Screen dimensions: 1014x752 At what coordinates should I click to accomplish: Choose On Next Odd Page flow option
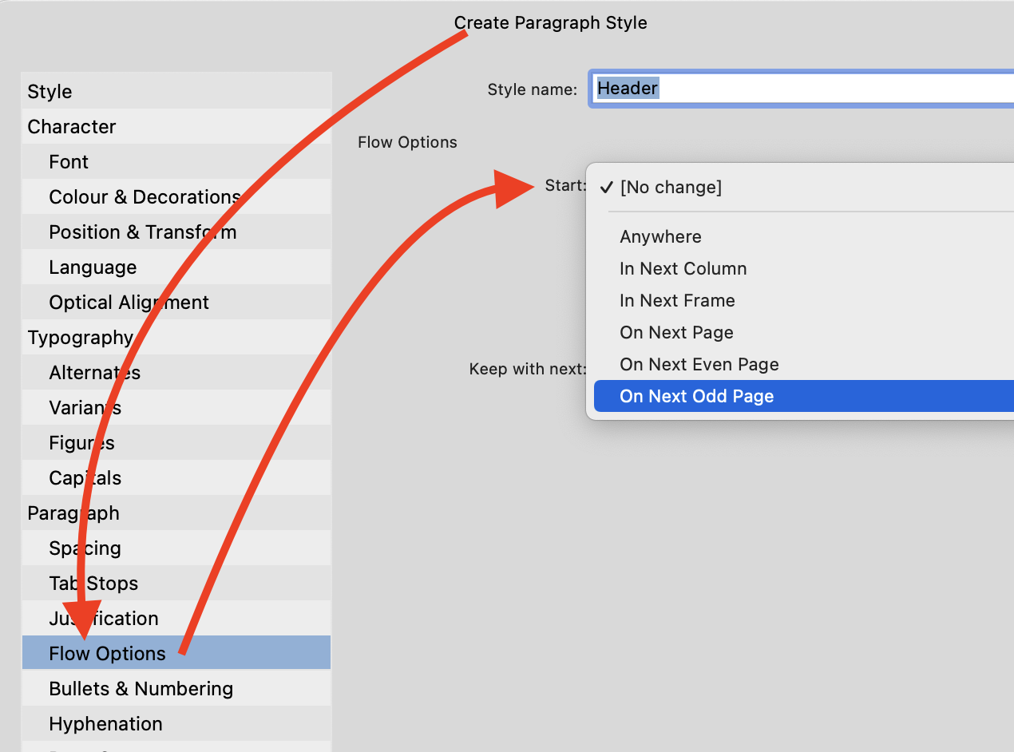696,396
